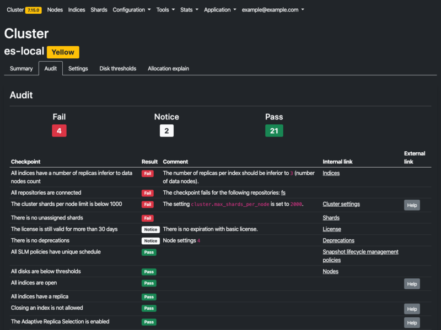Click the es-local cluster name heading
The image size is (441, 330).
24,51
